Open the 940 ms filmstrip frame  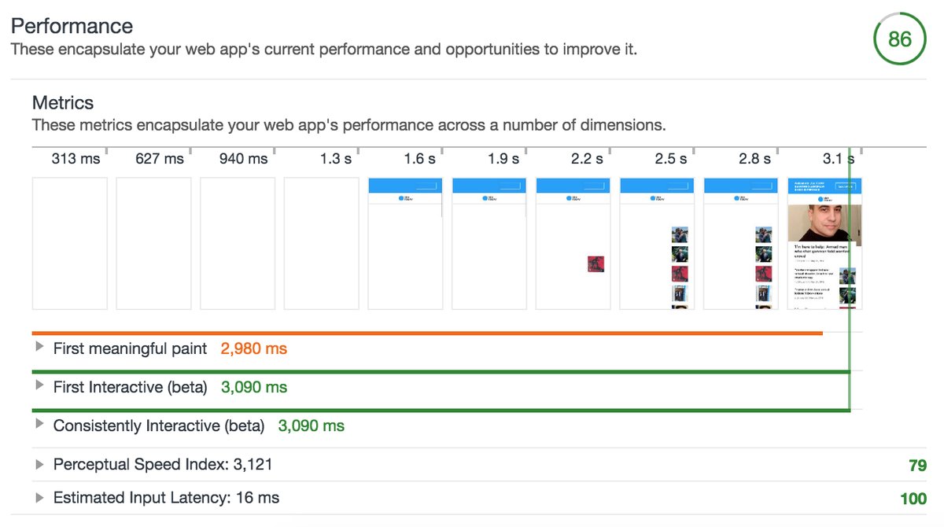[238, 243]
